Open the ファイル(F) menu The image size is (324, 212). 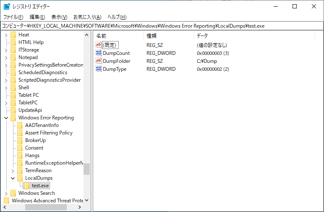13,17
